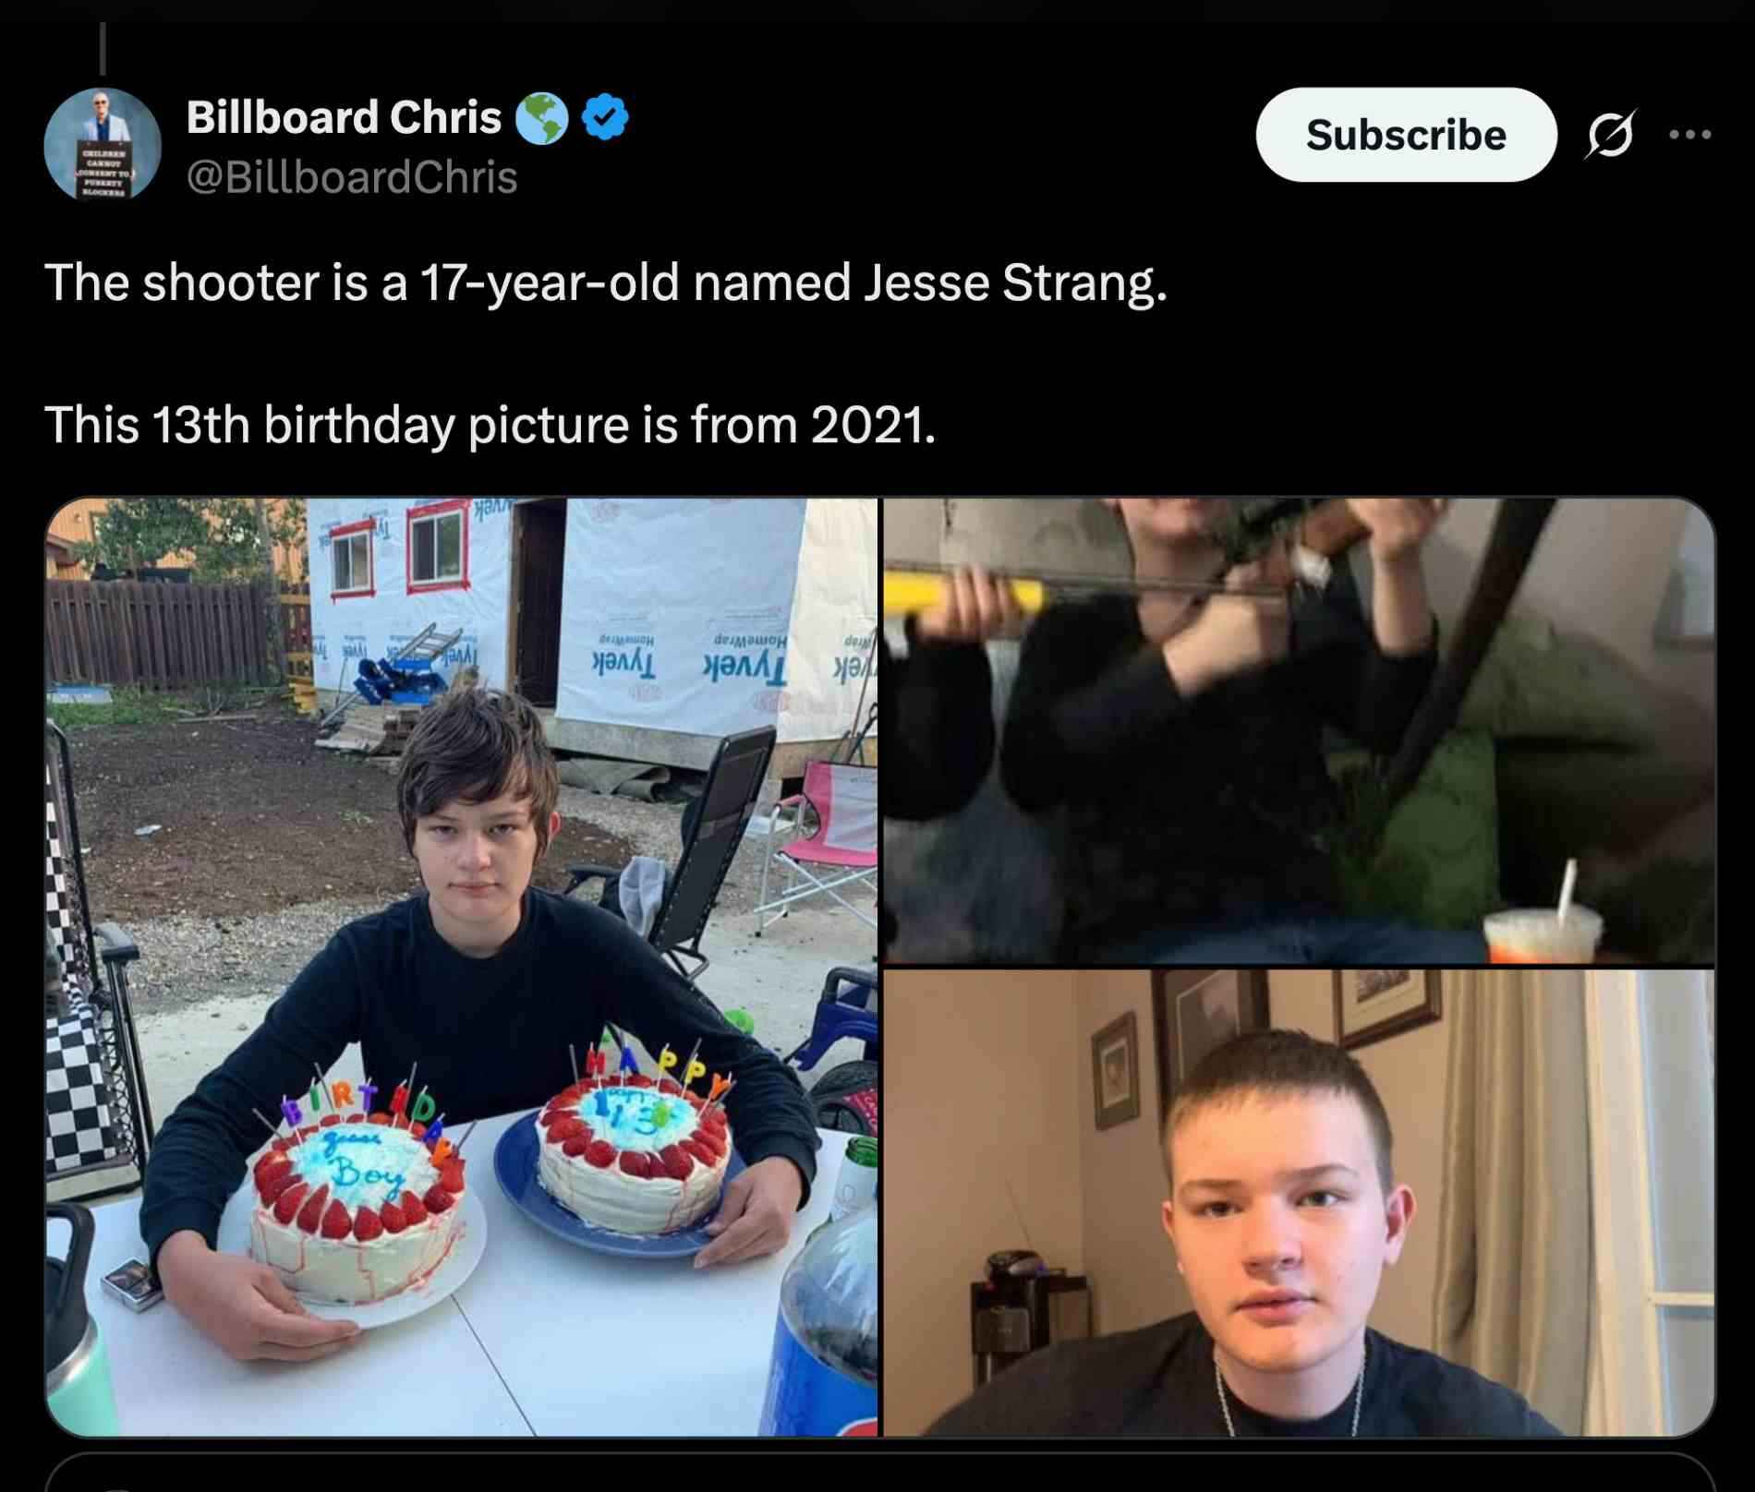The width and height of the screenshot is (1755, 1492).
Task: Click the Subscribe button
Action: 1406,135
